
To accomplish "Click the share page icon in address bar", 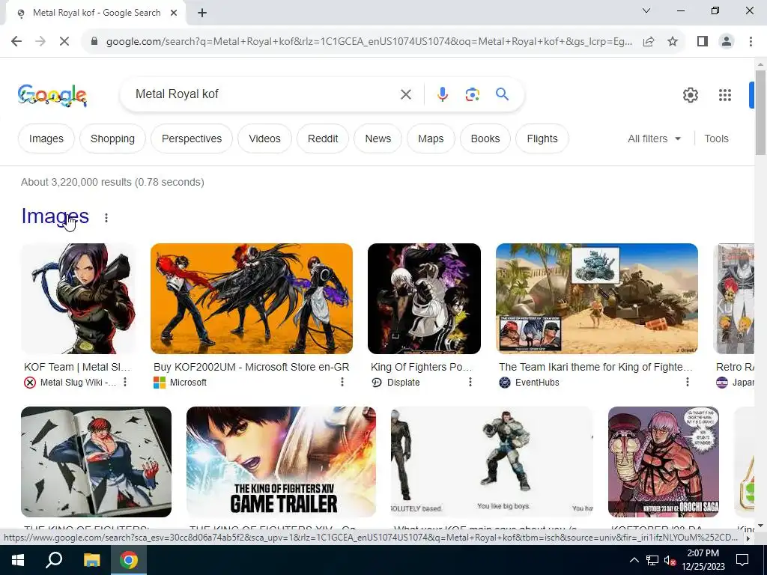I will [x=649, y=42].
